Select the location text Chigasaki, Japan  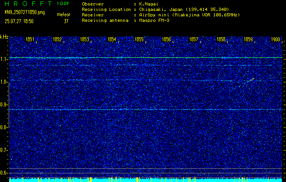point(161,10)
